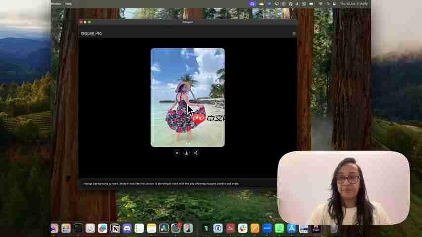The image size is (422, 237).
Task: Open WhatsApp from the dock
Action: click(279, 229)
